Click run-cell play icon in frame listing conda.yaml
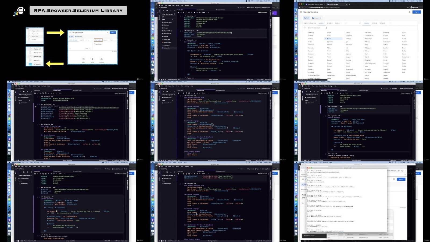 pos(192,12)
